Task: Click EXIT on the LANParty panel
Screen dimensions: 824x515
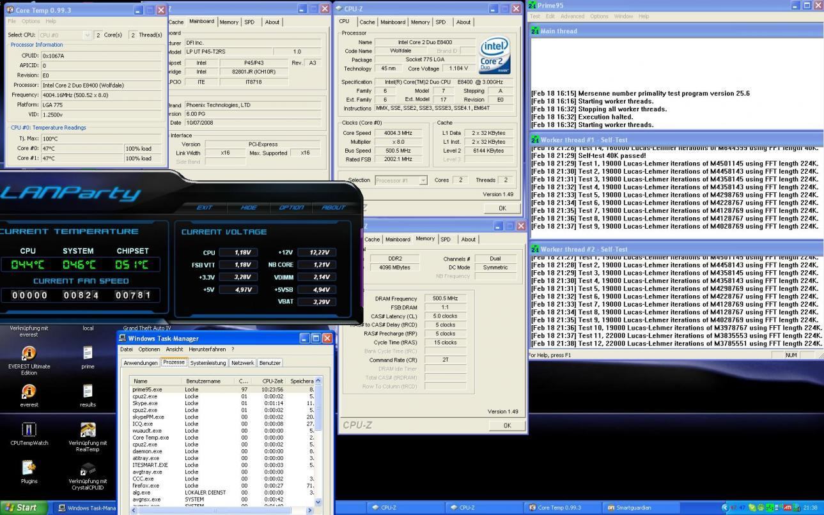Action: [205, 207]
